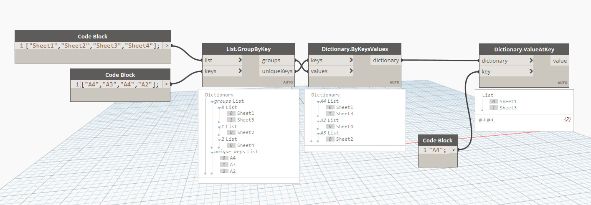This screenshot has height=205, width=591.
Task: Collapse the A4 List in ByKeysValues preview
Action: (318, 101)
